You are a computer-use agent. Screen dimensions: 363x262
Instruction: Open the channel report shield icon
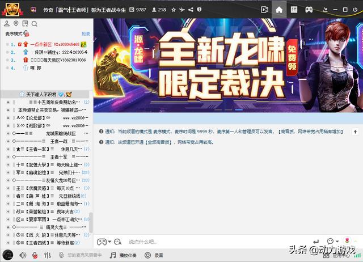(199, 10)
